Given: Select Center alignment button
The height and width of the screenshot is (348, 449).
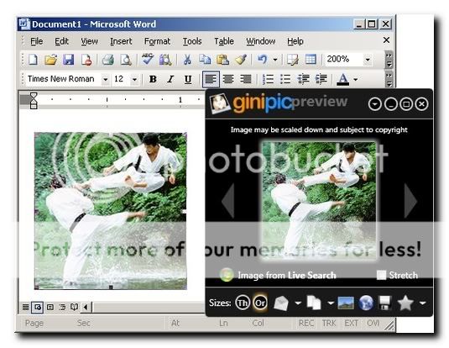Looking at the screenshot, I should [228, 79].
